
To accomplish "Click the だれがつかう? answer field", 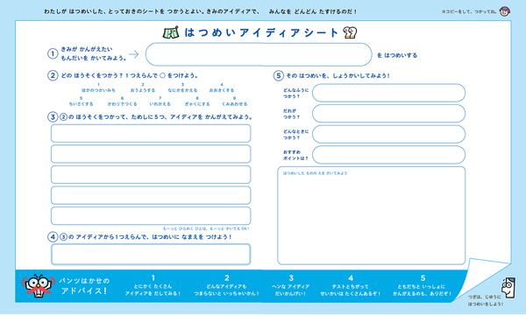I will pos(388,114).
